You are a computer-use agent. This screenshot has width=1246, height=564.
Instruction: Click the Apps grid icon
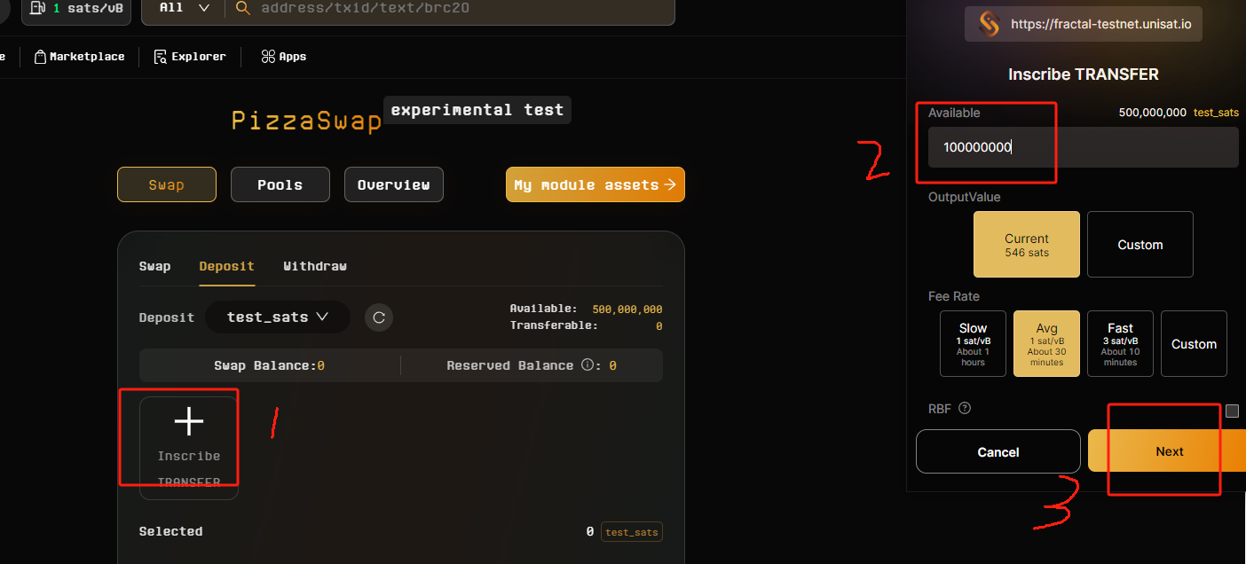click(267, 57)
